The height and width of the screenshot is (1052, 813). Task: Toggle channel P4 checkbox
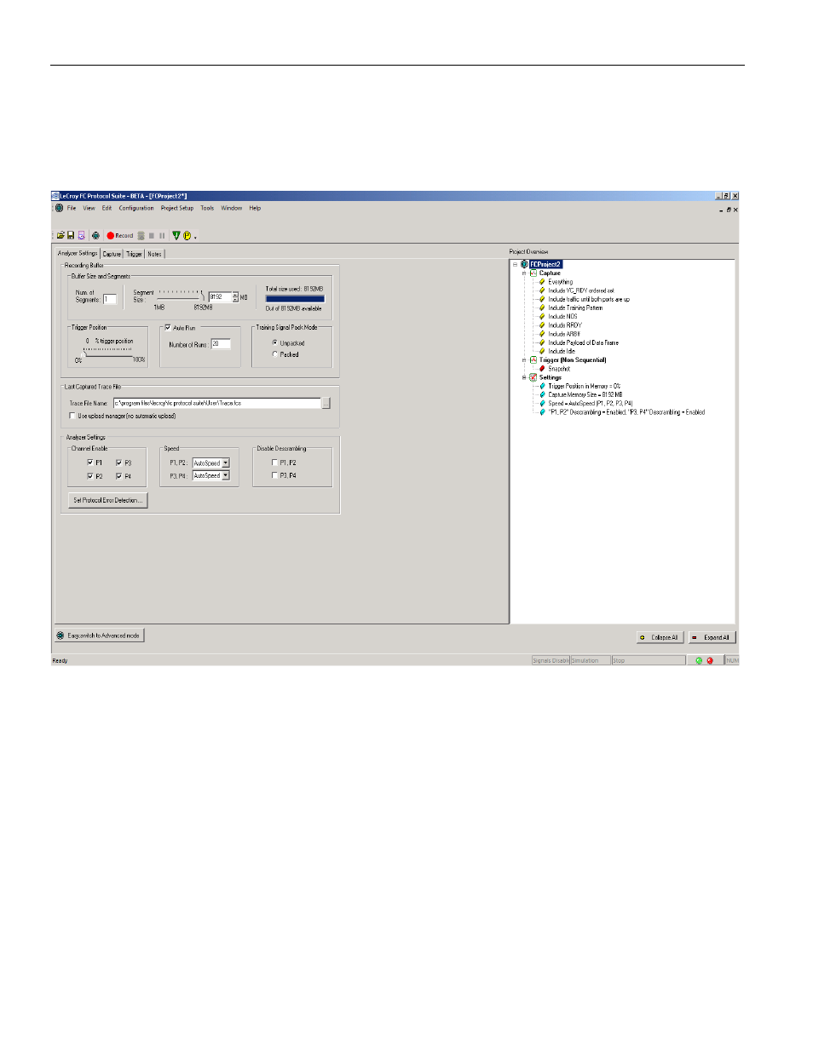(x=119, y=476)
